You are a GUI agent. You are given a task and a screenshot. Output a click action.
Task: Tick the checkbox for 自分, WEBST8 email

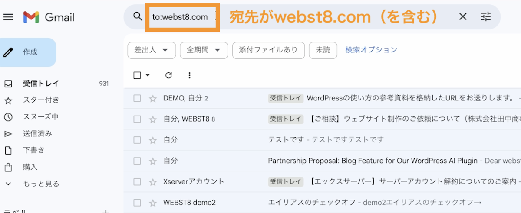coord(137,119)
